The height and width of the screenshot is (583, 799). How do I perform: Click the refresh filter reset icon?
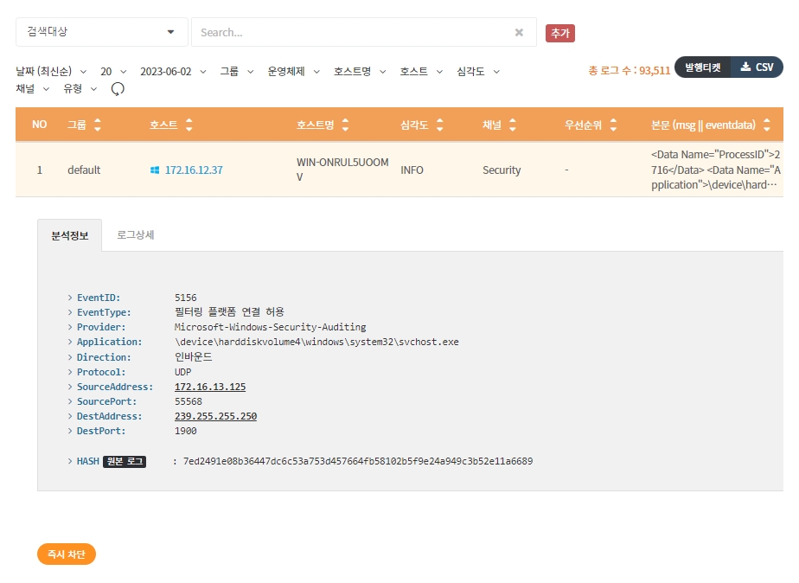118,89
